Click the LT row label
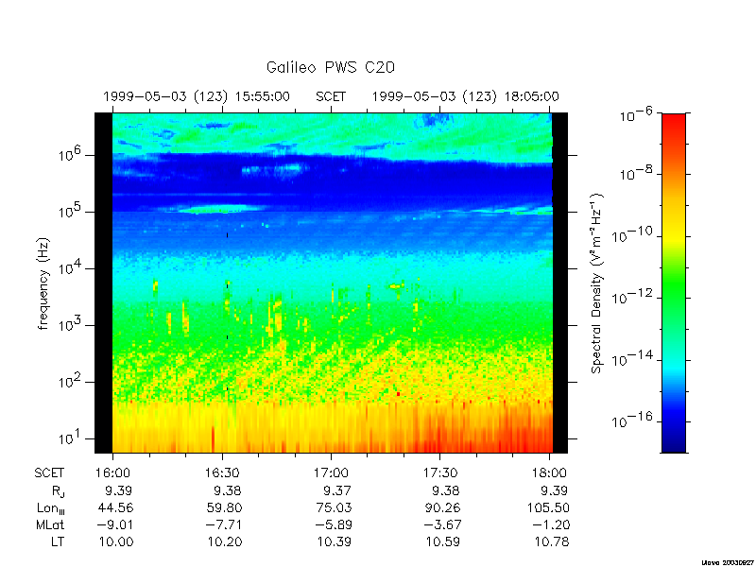 (x=58, y=541)
